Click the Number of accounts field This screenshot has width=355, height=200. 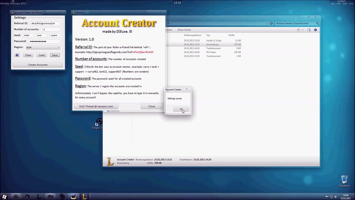(x=51, y=29)
